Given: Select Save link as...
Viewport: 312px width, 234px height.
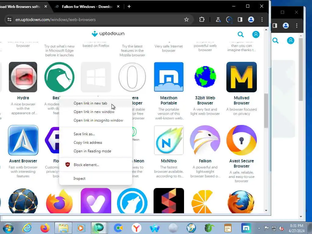Looking at the screenshot, I should pyautogui.click(x=96, y=134).
